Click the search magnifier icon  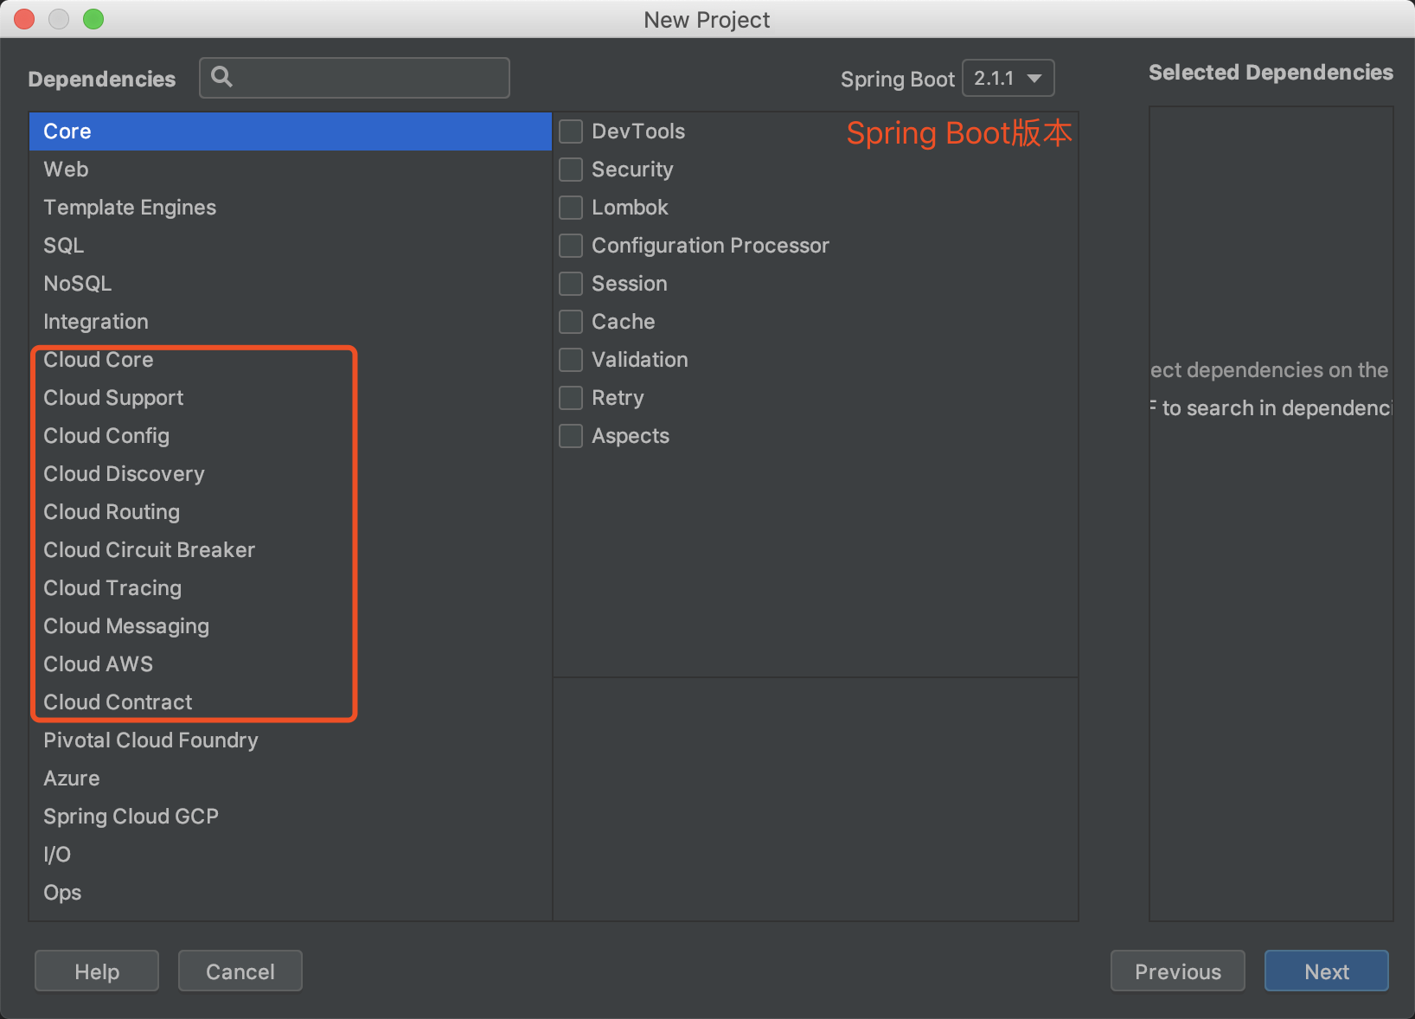(222, 77)
